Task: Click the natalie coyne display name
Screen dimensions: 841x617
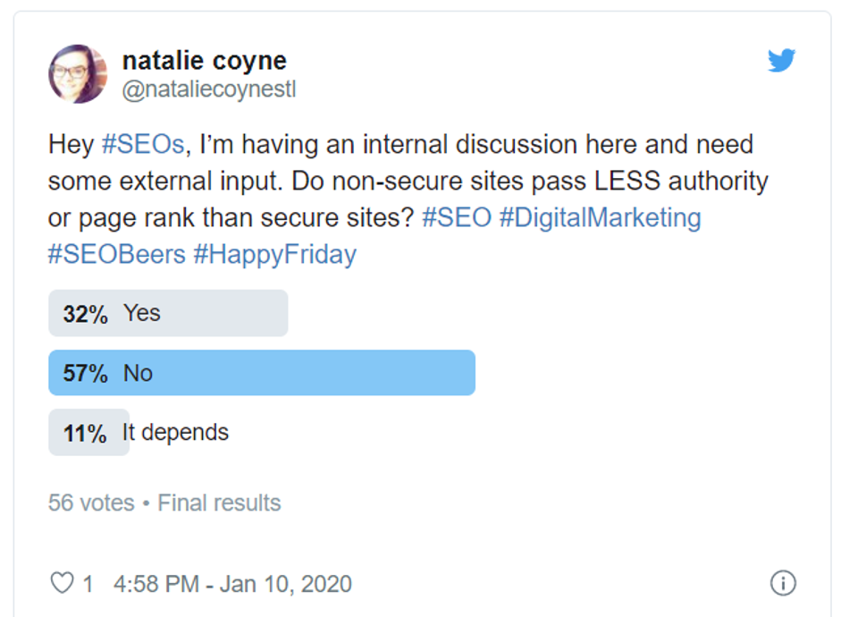Action: 204,61
